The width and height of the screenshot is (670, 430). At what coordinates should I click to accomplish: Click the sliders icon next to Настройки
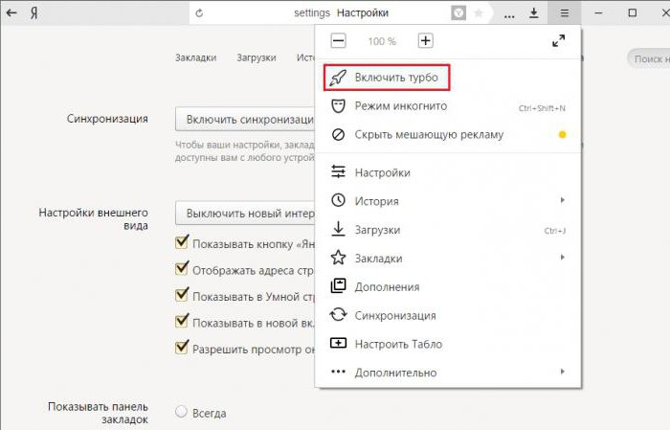[x=338, y=171]
